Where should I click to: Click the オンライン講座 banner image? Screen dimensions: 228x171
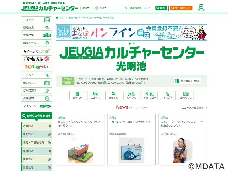click(x=131, y=32)
